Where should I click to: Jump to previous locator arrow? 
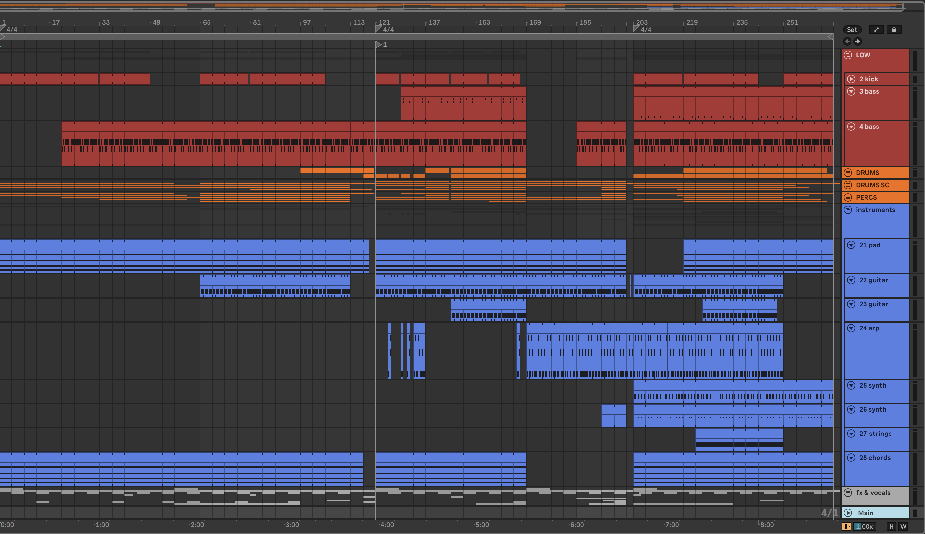pyautogui.click(x=847, y=41)
